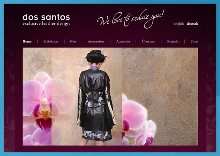Image resolution: width=220 pixels, height=156 pixels.
Task: Open the Neu menu item
Action: click(73, 41)
